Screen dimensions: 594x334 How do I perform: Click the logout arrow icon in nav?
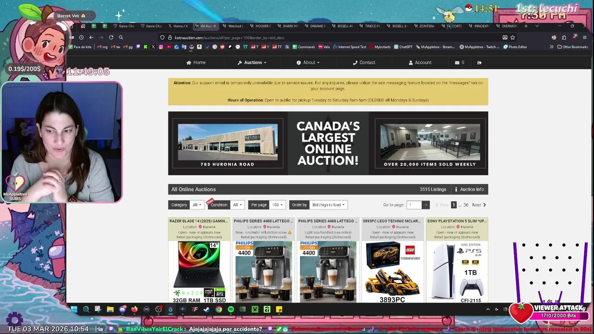tap(479, 63)
